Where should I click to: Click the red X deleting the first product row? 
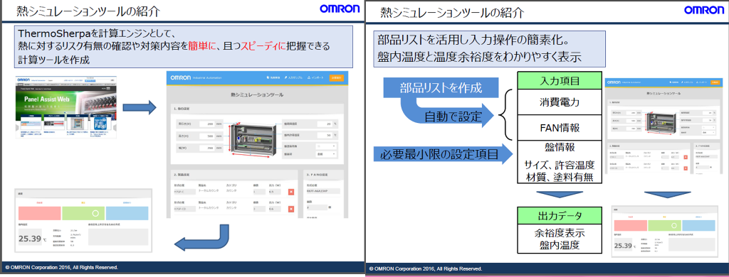coord(291,192)
